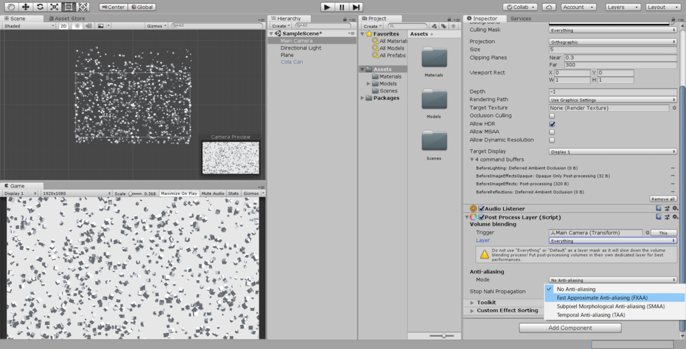Open Audio Listener settings gear
This screenshot has width=686, height=349.
pos(675,208)
